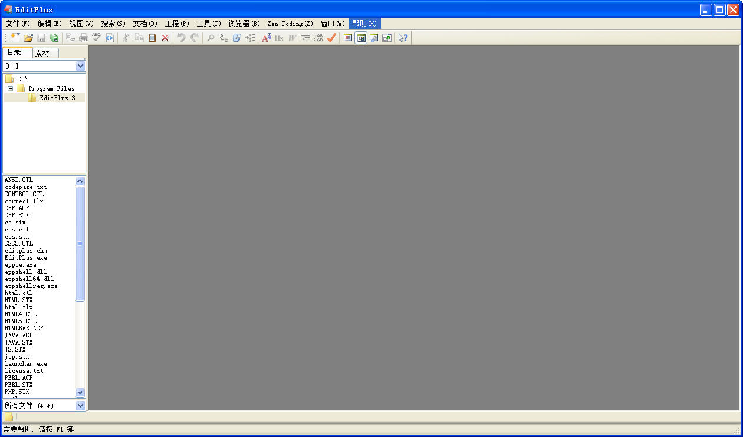The width and height of the screenshot is (743, 437).
Task: Click the Print toolbar icon
Action: coord(84,38)
